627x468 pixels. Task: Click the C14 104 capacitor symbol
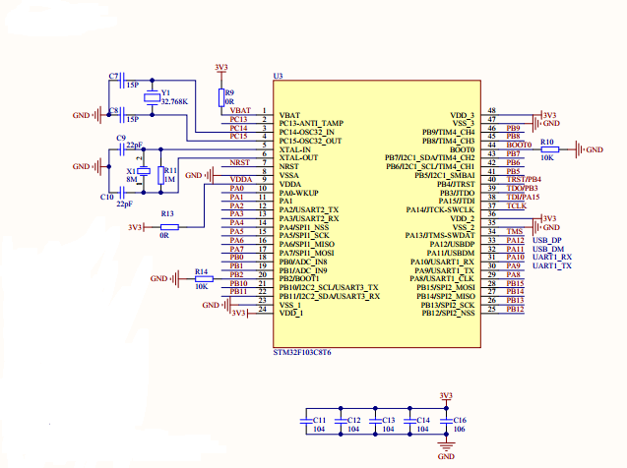pyautogui.click(x=409, y=421)
